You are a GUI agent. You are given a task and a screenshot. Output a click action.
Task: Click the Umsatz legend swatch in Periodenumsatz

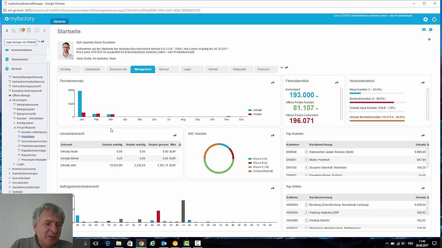tap(250, 110)
